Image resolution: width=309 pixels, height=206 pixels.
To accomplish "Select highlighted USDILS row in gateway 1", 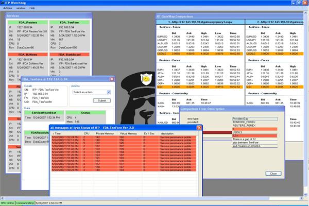I will coord(200,54).
